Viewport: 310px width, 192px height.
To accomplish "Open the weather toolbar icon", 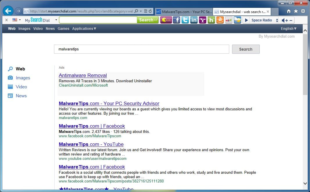I will coord(237,20).
